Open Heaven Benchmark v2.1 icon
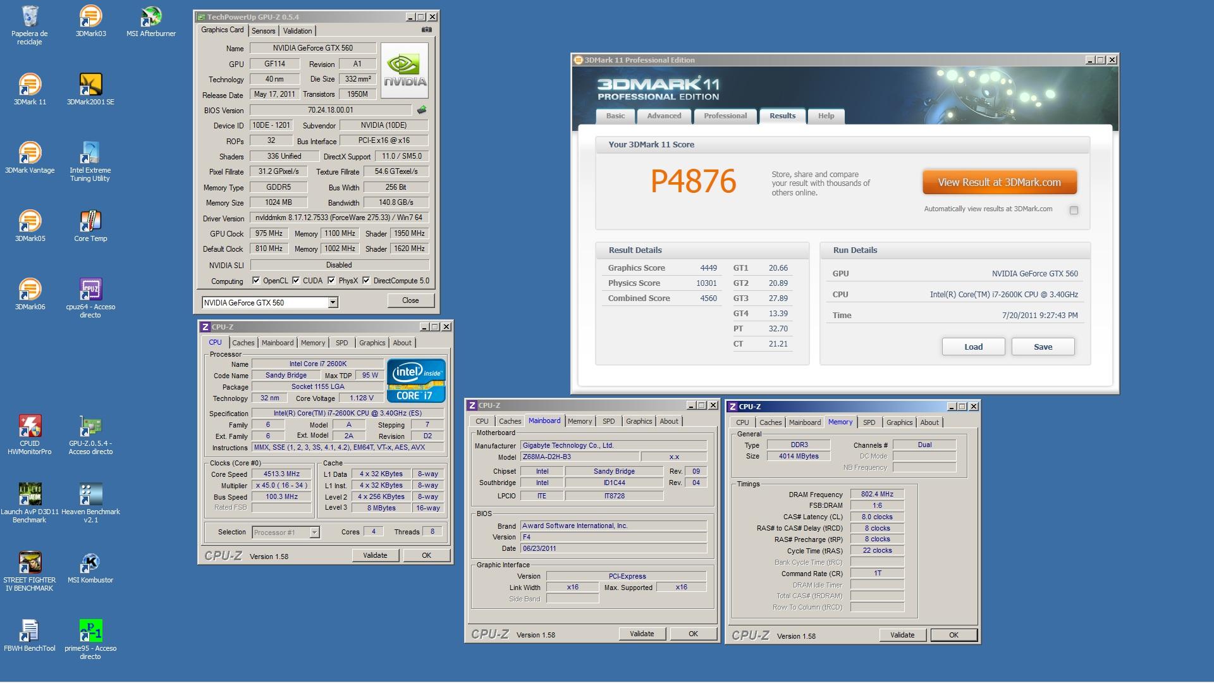 [90, 503]
